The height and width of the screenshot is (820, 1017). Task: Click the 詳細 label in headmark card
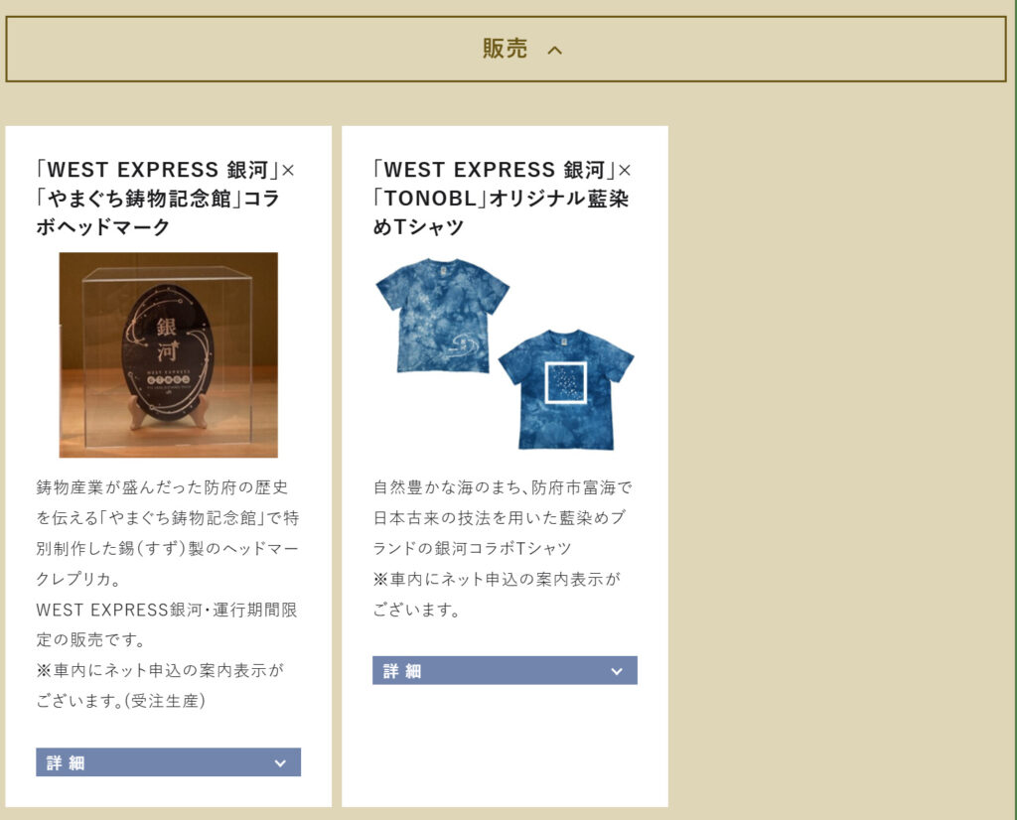pyautogui.click(x=66, y=763)
